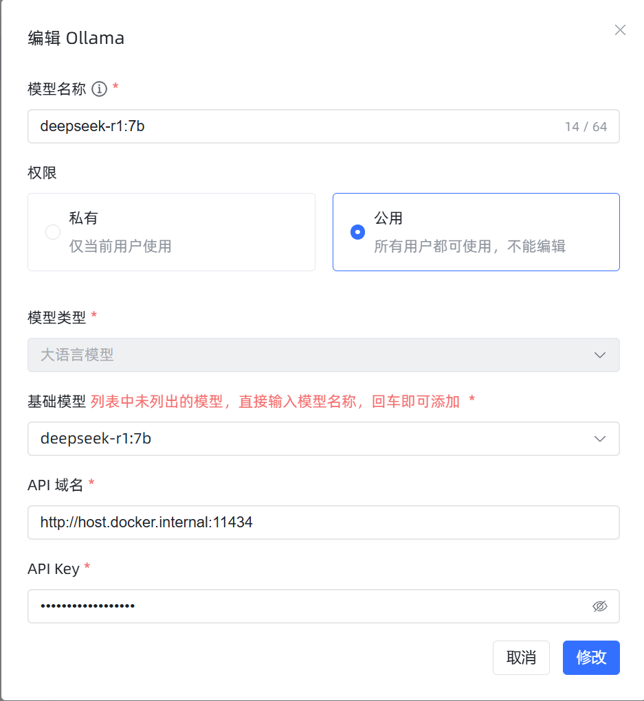Click the 大语言模型 select field

pyautogui.click(x=309, y=355)
